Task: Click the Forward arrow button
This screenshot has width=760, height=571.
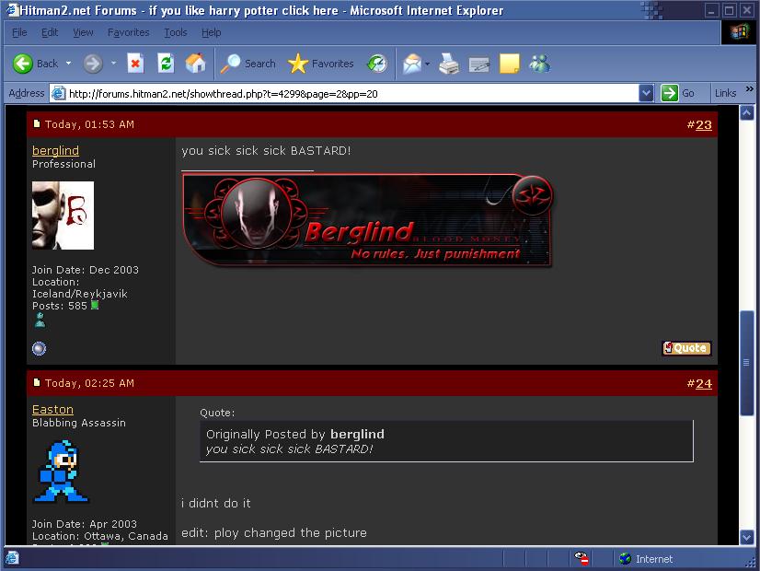Action: (x=93, y=64)
